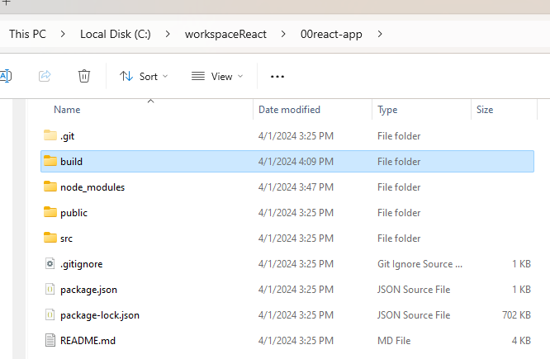This screenshot has width=550, height=359.
Task: Click the 1 KB size of .gitignore
Action: [x=521, y=264]
